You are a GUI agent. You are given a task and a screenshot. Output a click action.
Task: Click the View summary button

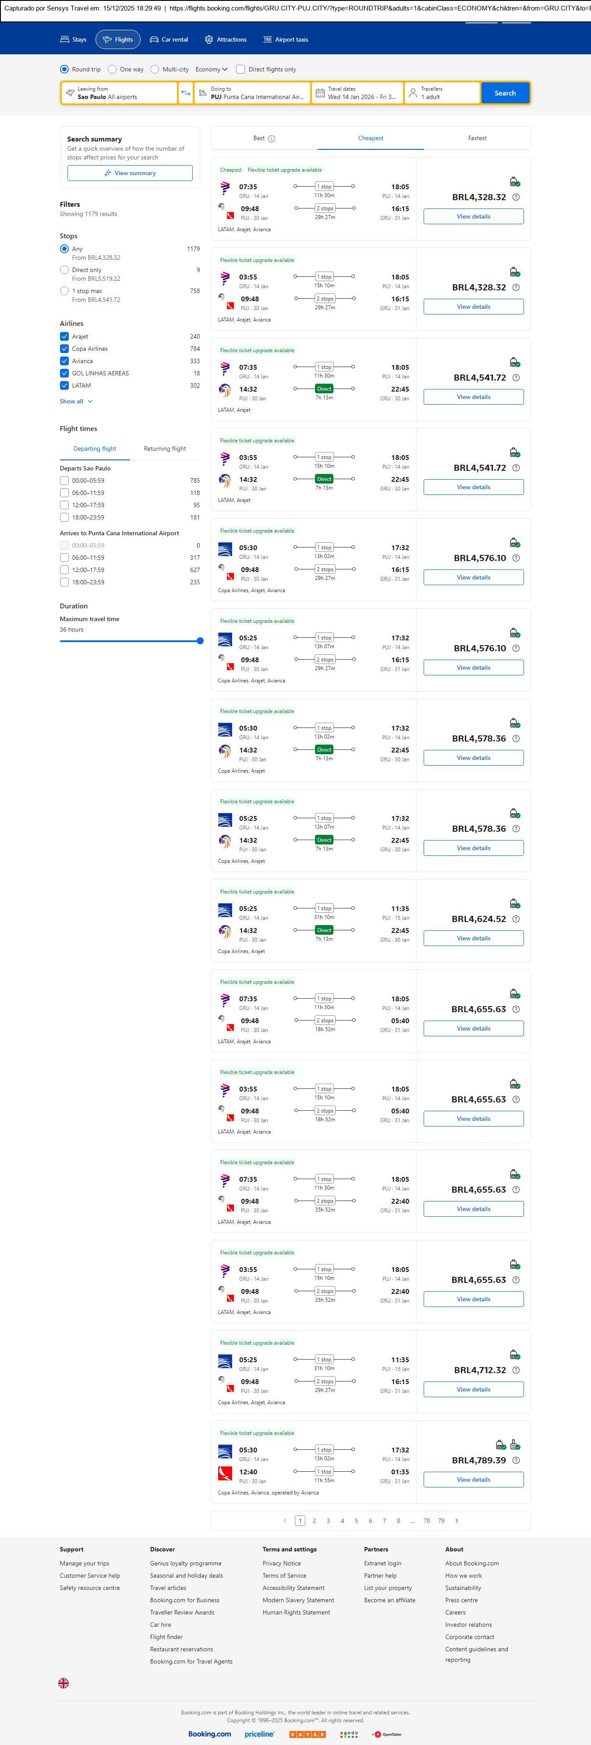(129, 173)
